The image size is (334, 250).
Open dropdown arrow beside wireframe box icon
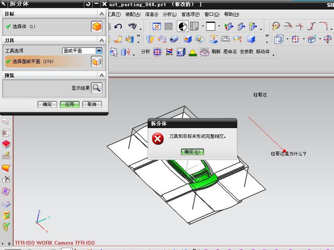pyautogui.click(x=287, y=39)
